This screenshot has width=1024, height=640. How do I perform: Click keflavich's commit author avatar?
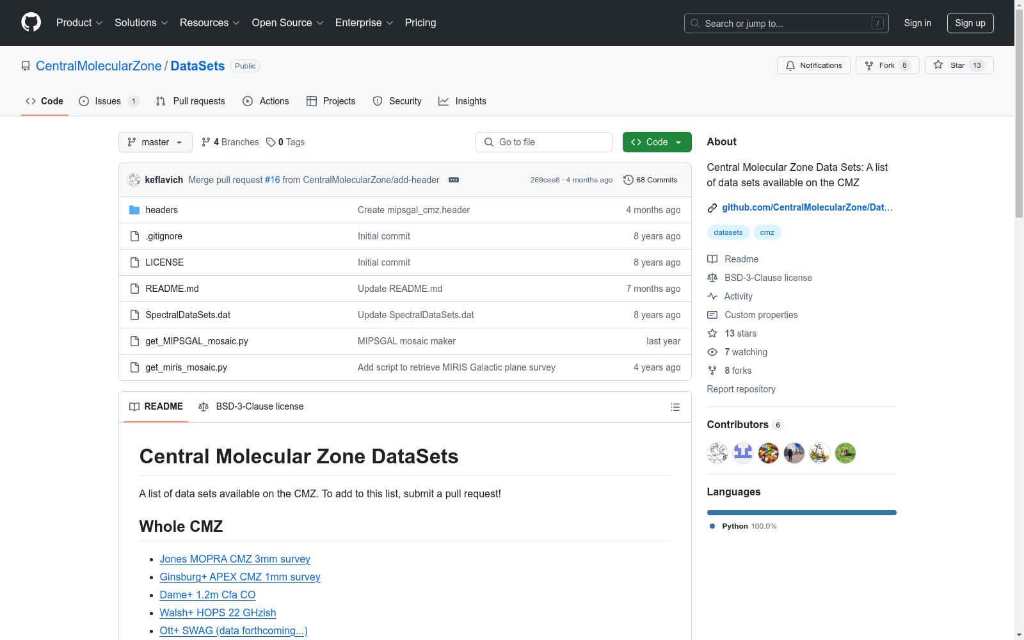[134, 180]
